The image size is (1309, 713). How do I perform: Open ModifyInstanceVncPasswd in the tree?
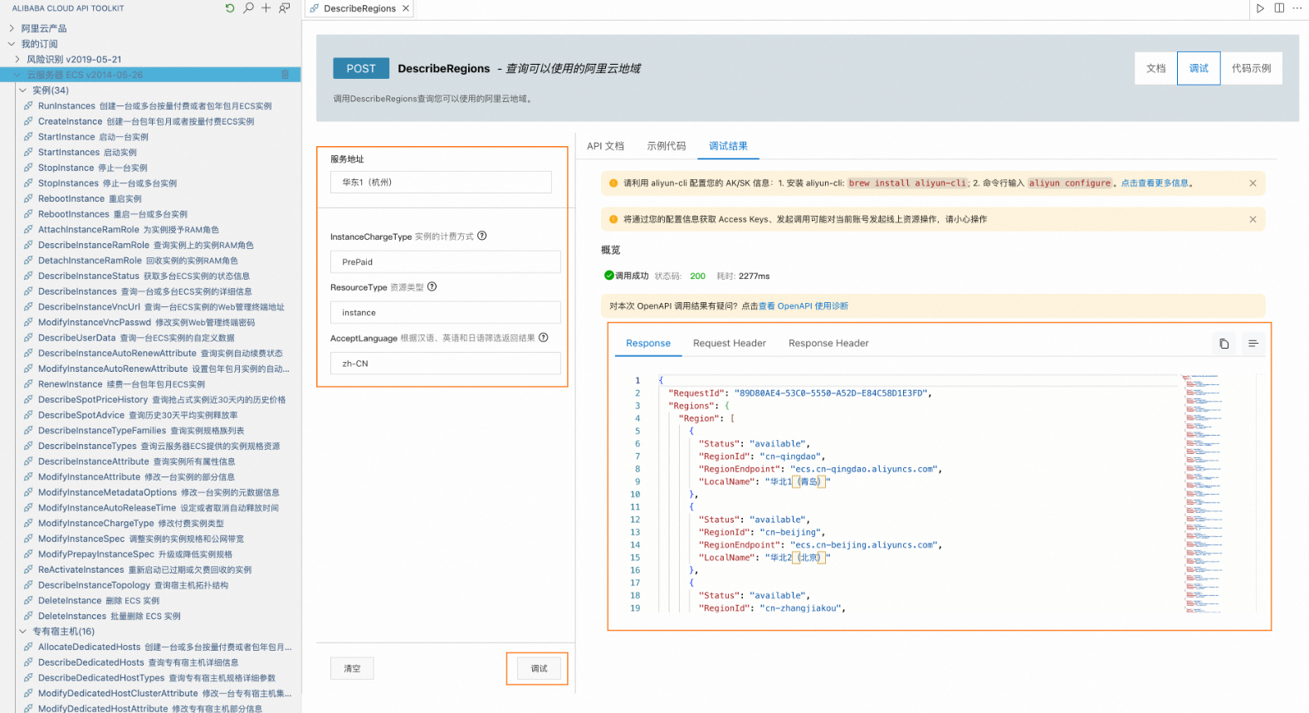(146, 323)
